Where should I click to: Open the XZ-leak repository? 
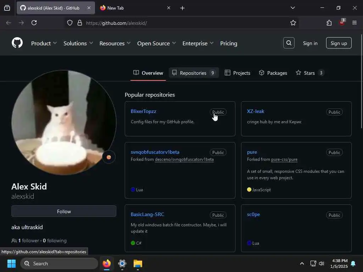pos(256,111)
